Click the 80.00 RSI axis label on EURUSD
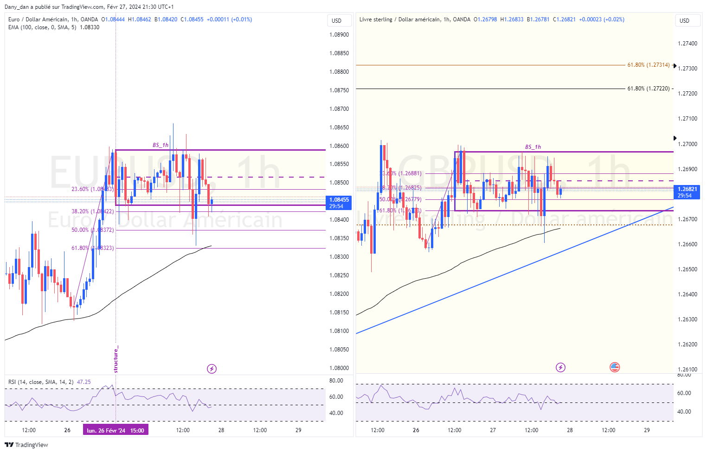Viewport: 707px width, 453px height. tap(336, 381)
